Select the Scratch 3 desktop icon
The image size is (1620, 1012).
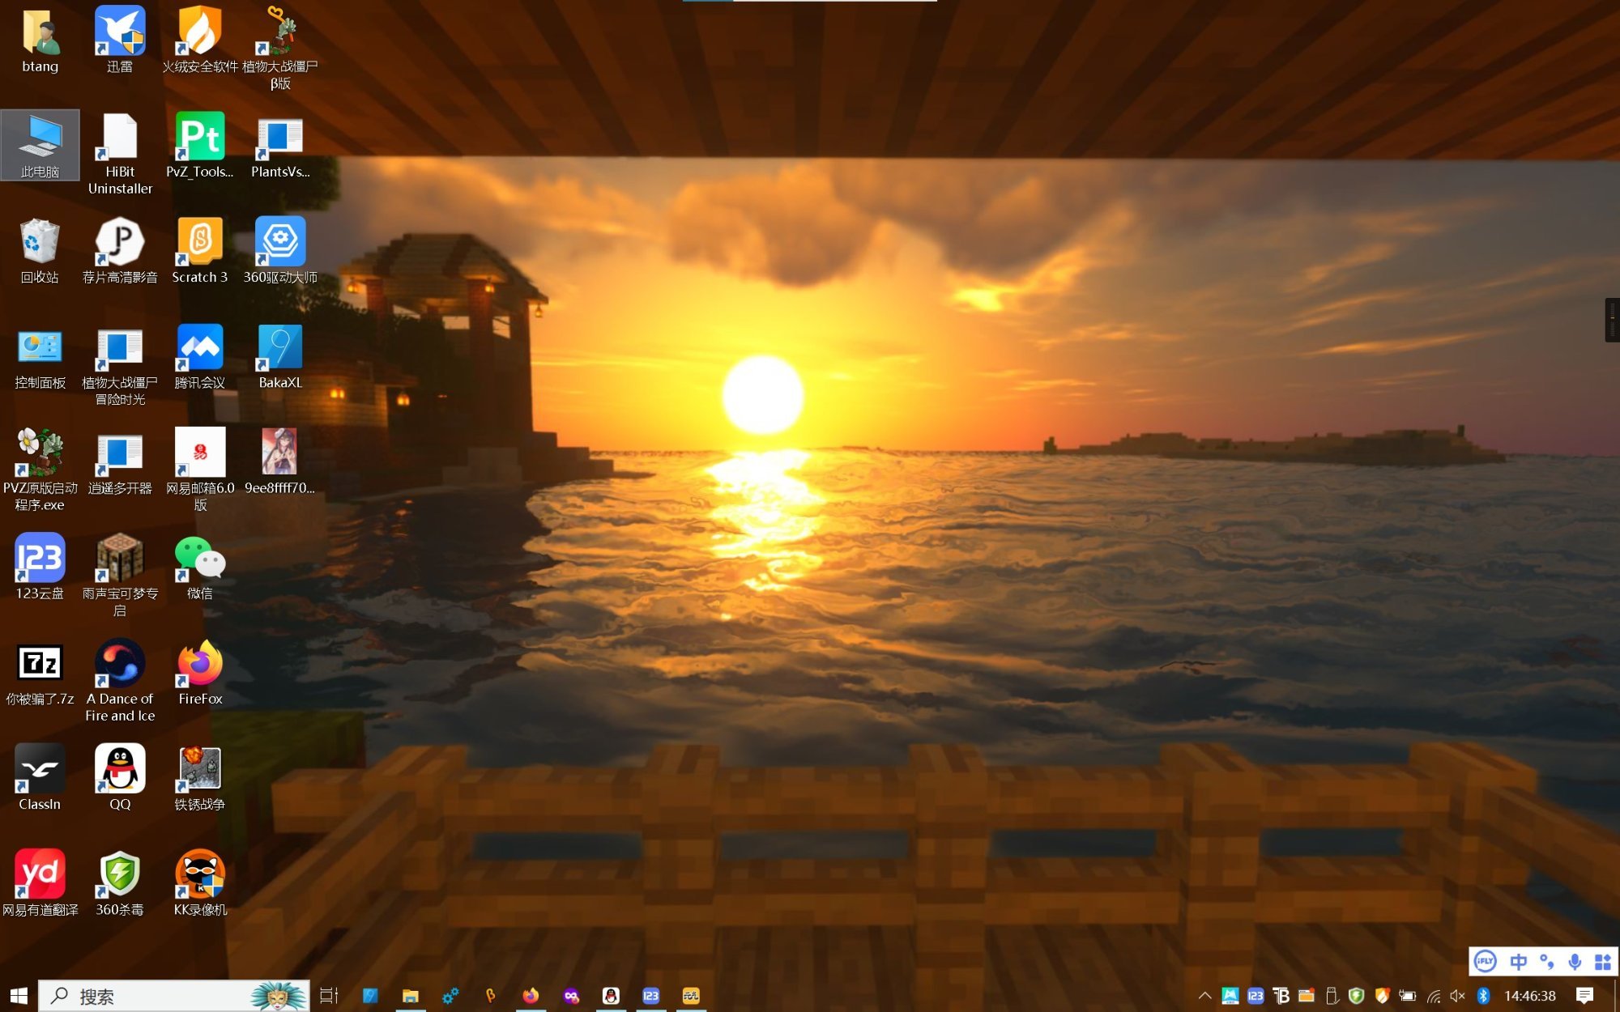(200, 251)
